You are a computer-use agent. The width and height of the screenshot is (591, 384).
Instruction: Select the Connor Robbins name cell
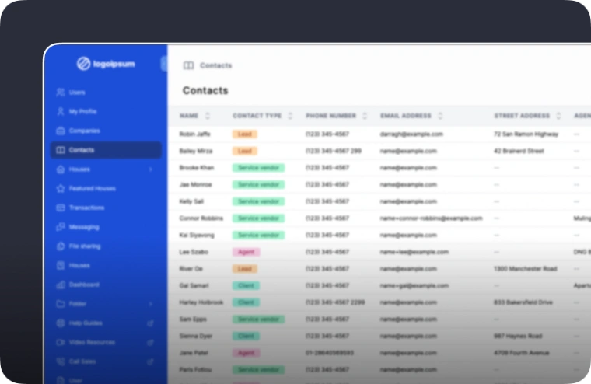[201, 218]
